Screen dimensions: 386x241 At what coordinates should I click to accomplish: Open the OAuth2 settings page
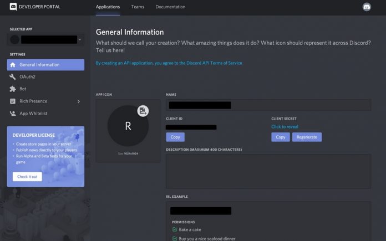[x=27, y=76]
